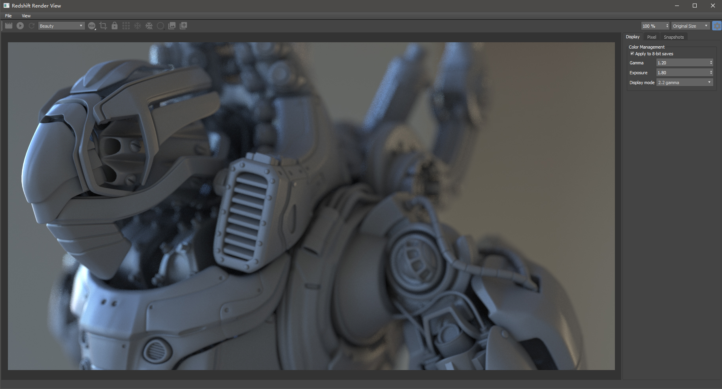This screenshot has height=389, width=722.
Task: Uncheck Apply to 8-bit saves
Action: pos(632,53)
